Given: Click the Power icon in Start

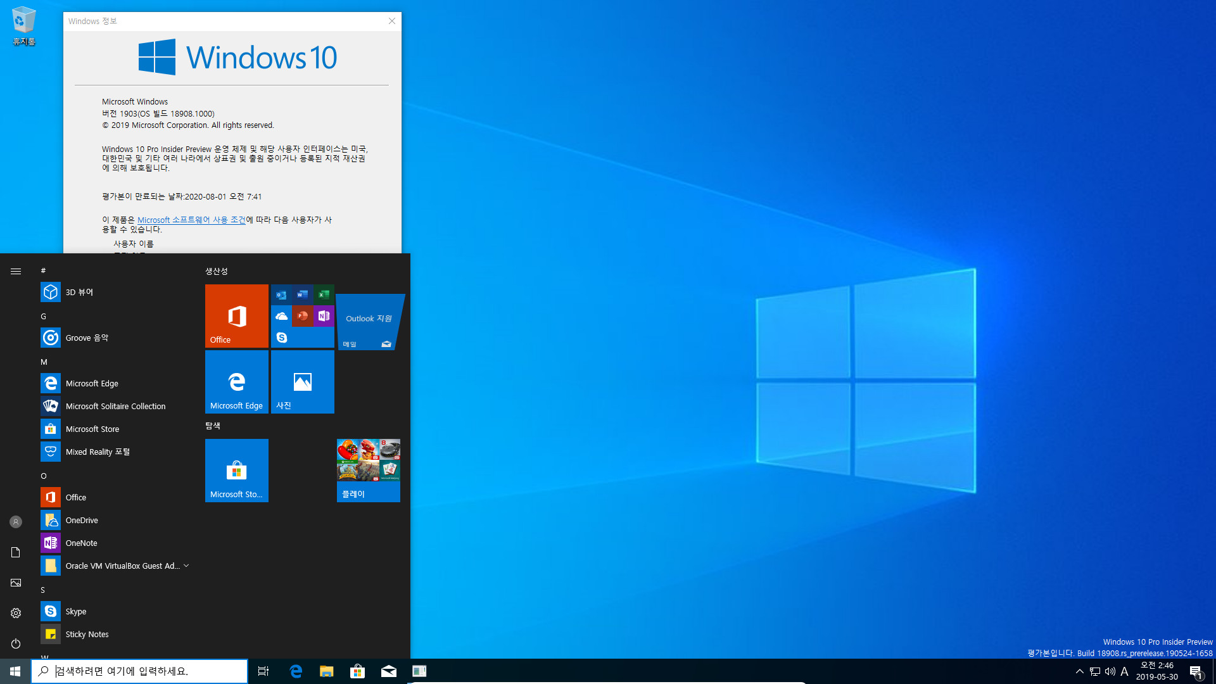Looking at the screenshot, I should click(x=16, y=643).
